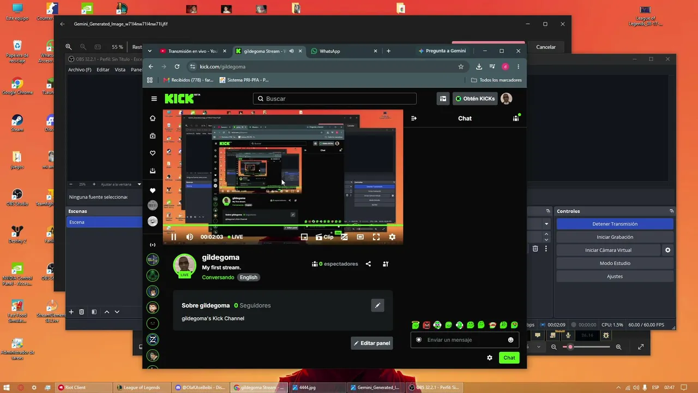Open the emoji picker in chat input
Screen dimensions: 698x393
510,340
